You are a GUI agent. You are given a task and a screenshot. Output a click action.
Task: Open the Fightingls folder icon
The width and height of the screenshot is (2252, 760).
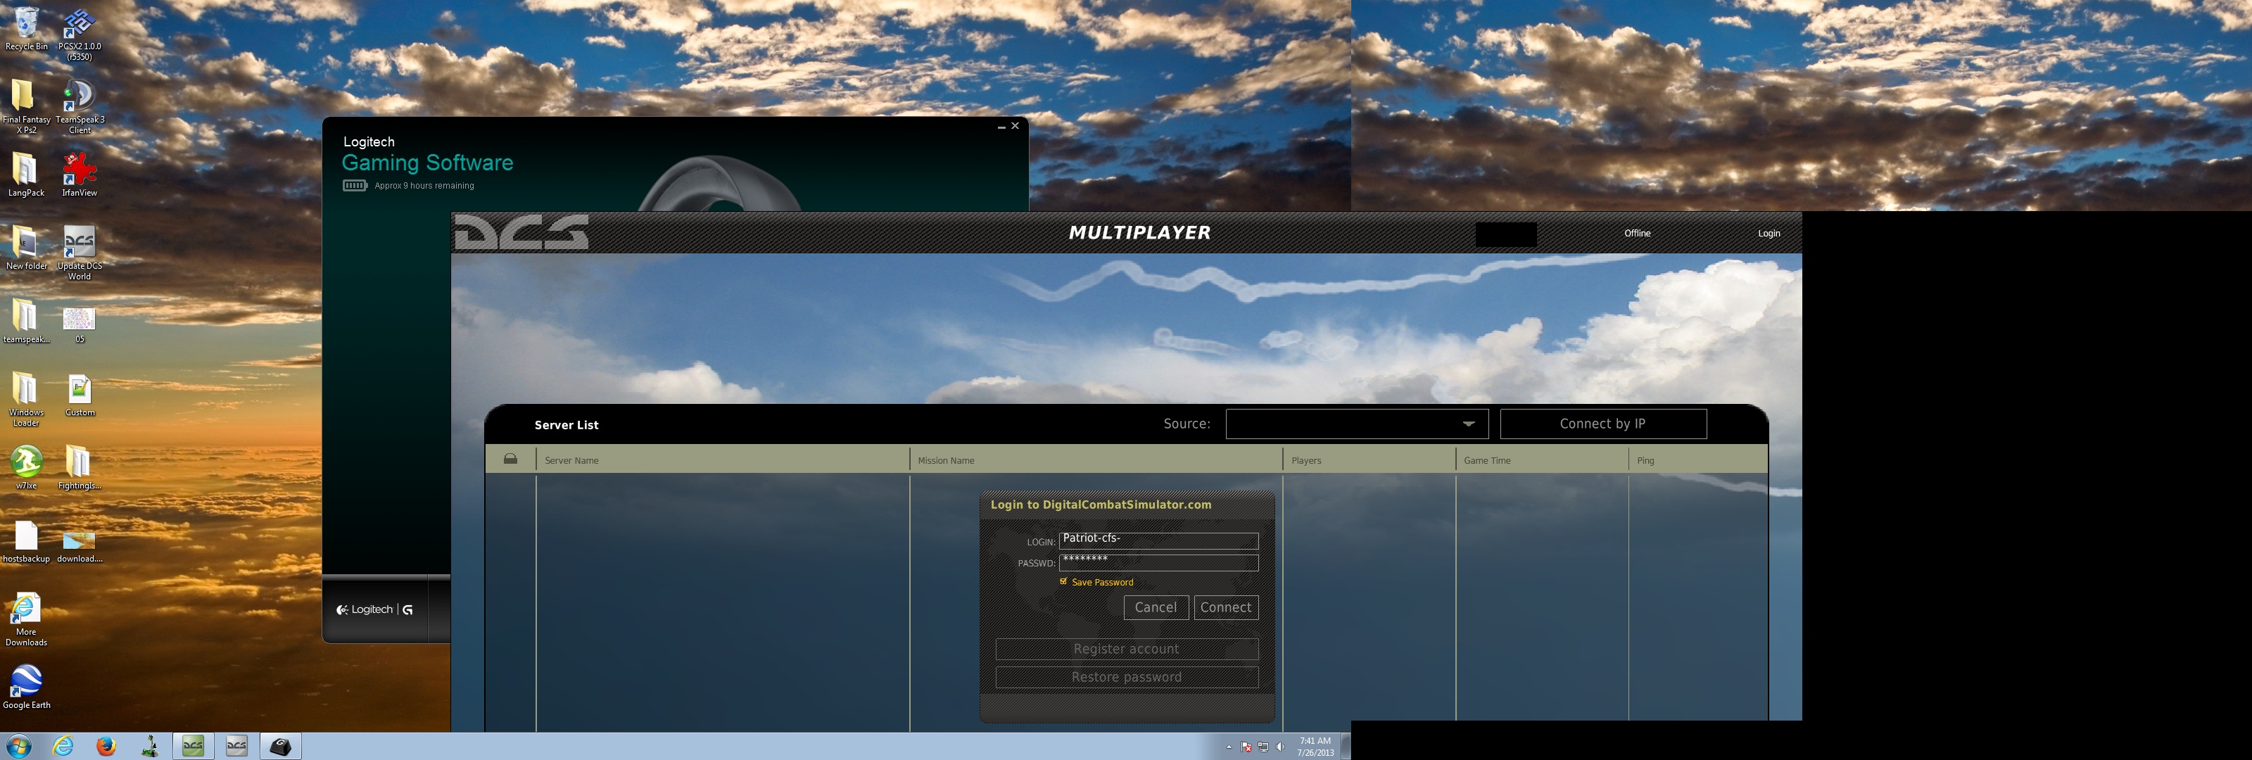(x=80, y=468)
